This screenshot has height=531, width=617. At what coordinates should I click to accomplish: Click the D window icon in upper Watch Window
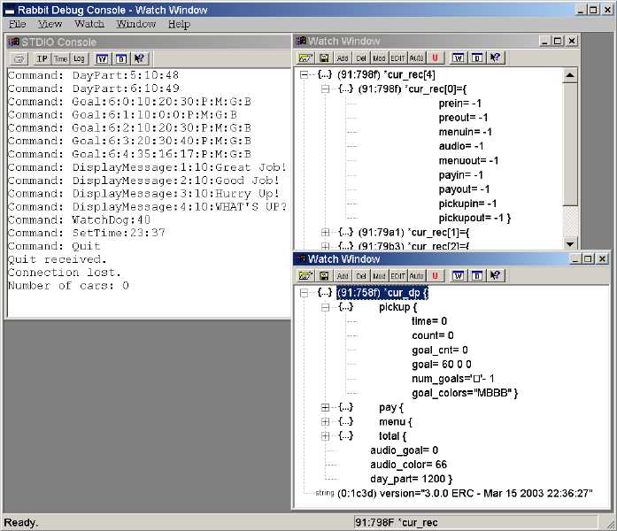pyautogui.click(x=477, y=58)
